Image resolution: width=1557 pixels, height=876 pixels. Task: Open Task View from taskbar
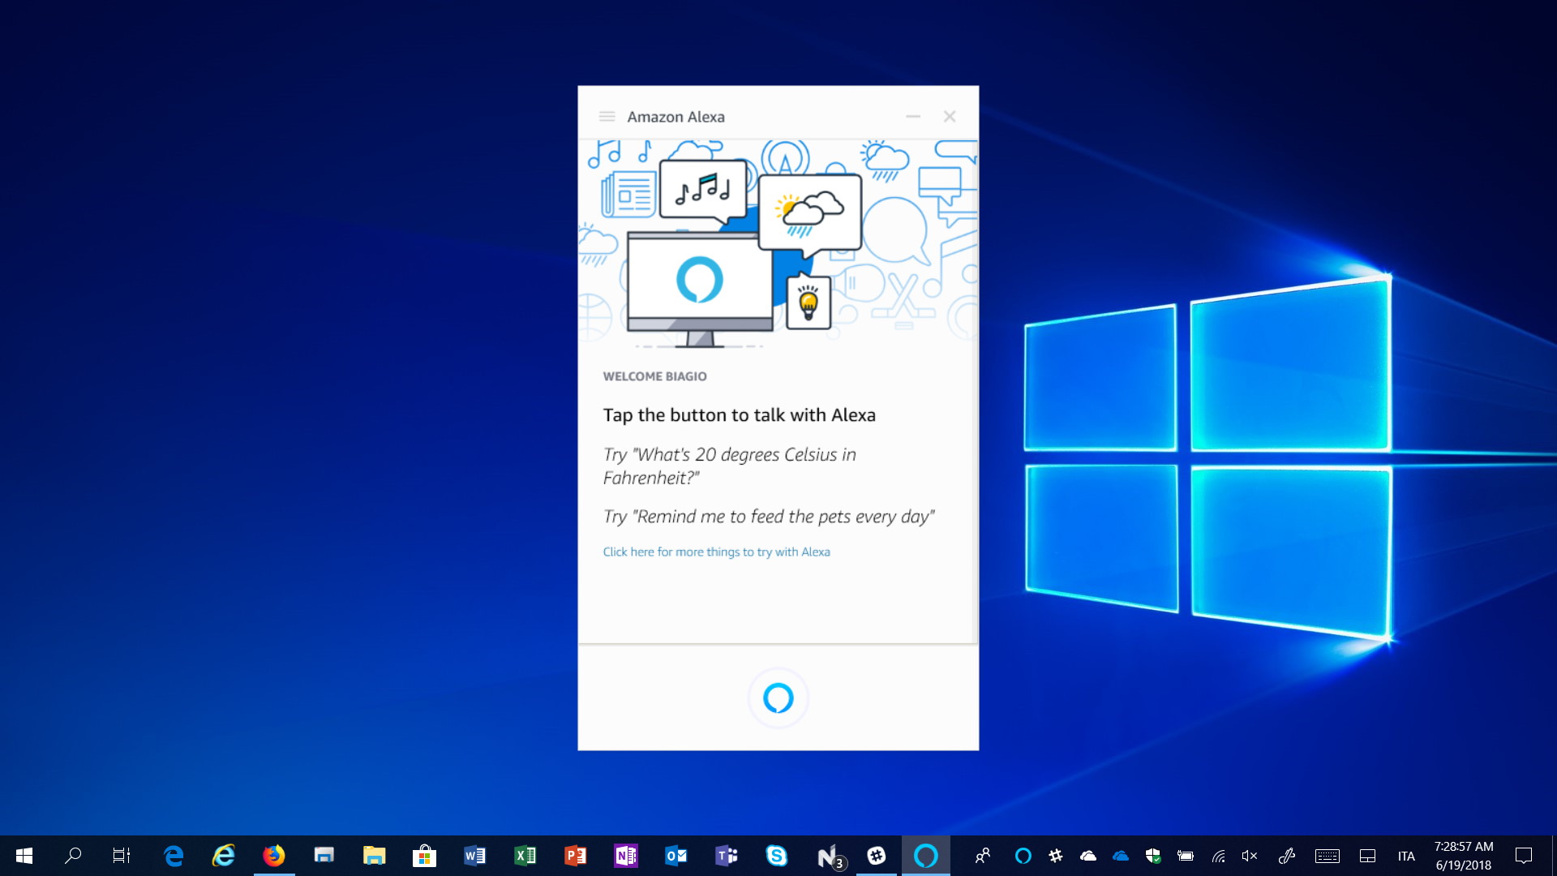tap(122, 856)
